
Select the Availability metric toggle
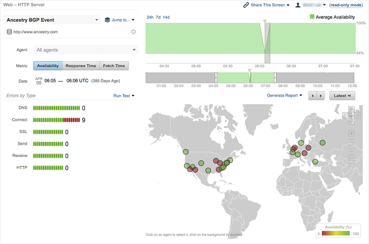click(x=48, y=66)
